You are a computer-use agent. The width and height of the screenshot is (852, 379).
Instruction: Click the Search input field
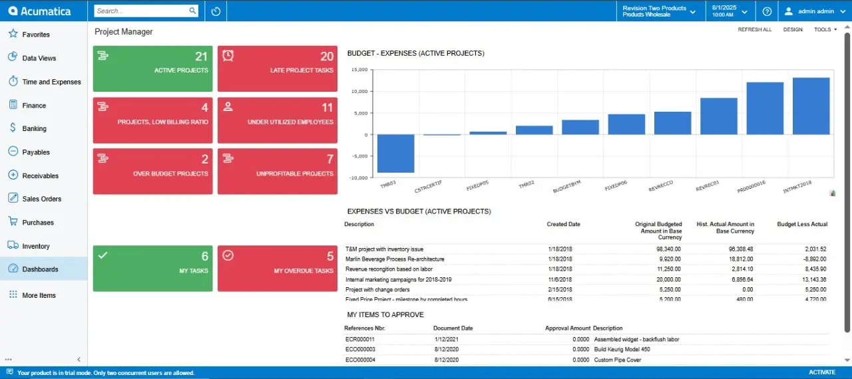click(x=141, y=11)
